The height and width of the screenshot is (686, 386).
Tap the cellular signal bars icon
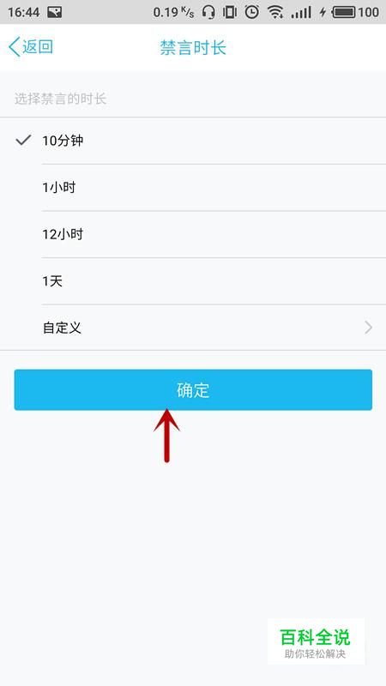pos(301,13)
